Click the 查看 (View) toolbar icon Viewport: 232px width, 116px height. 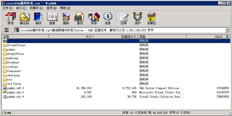[52, 18]
